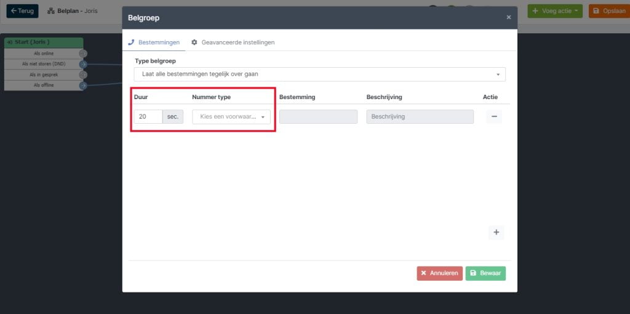This screenshot has width=630, height=314.
Task: Click the sec. unit label
Action: (x=173, y=116)
